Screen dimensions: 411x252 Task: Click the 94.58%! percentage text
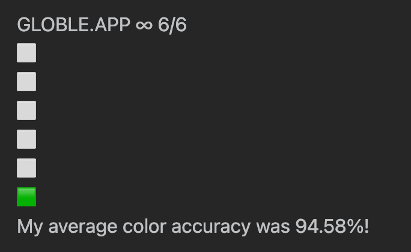click(x=332, y=227)
